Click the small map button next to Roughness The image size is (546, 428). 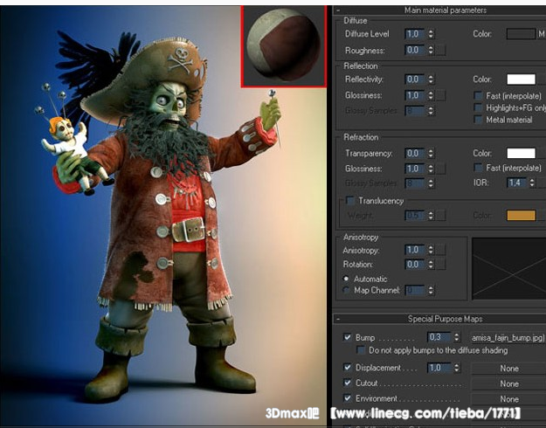[x=441, y=50]
